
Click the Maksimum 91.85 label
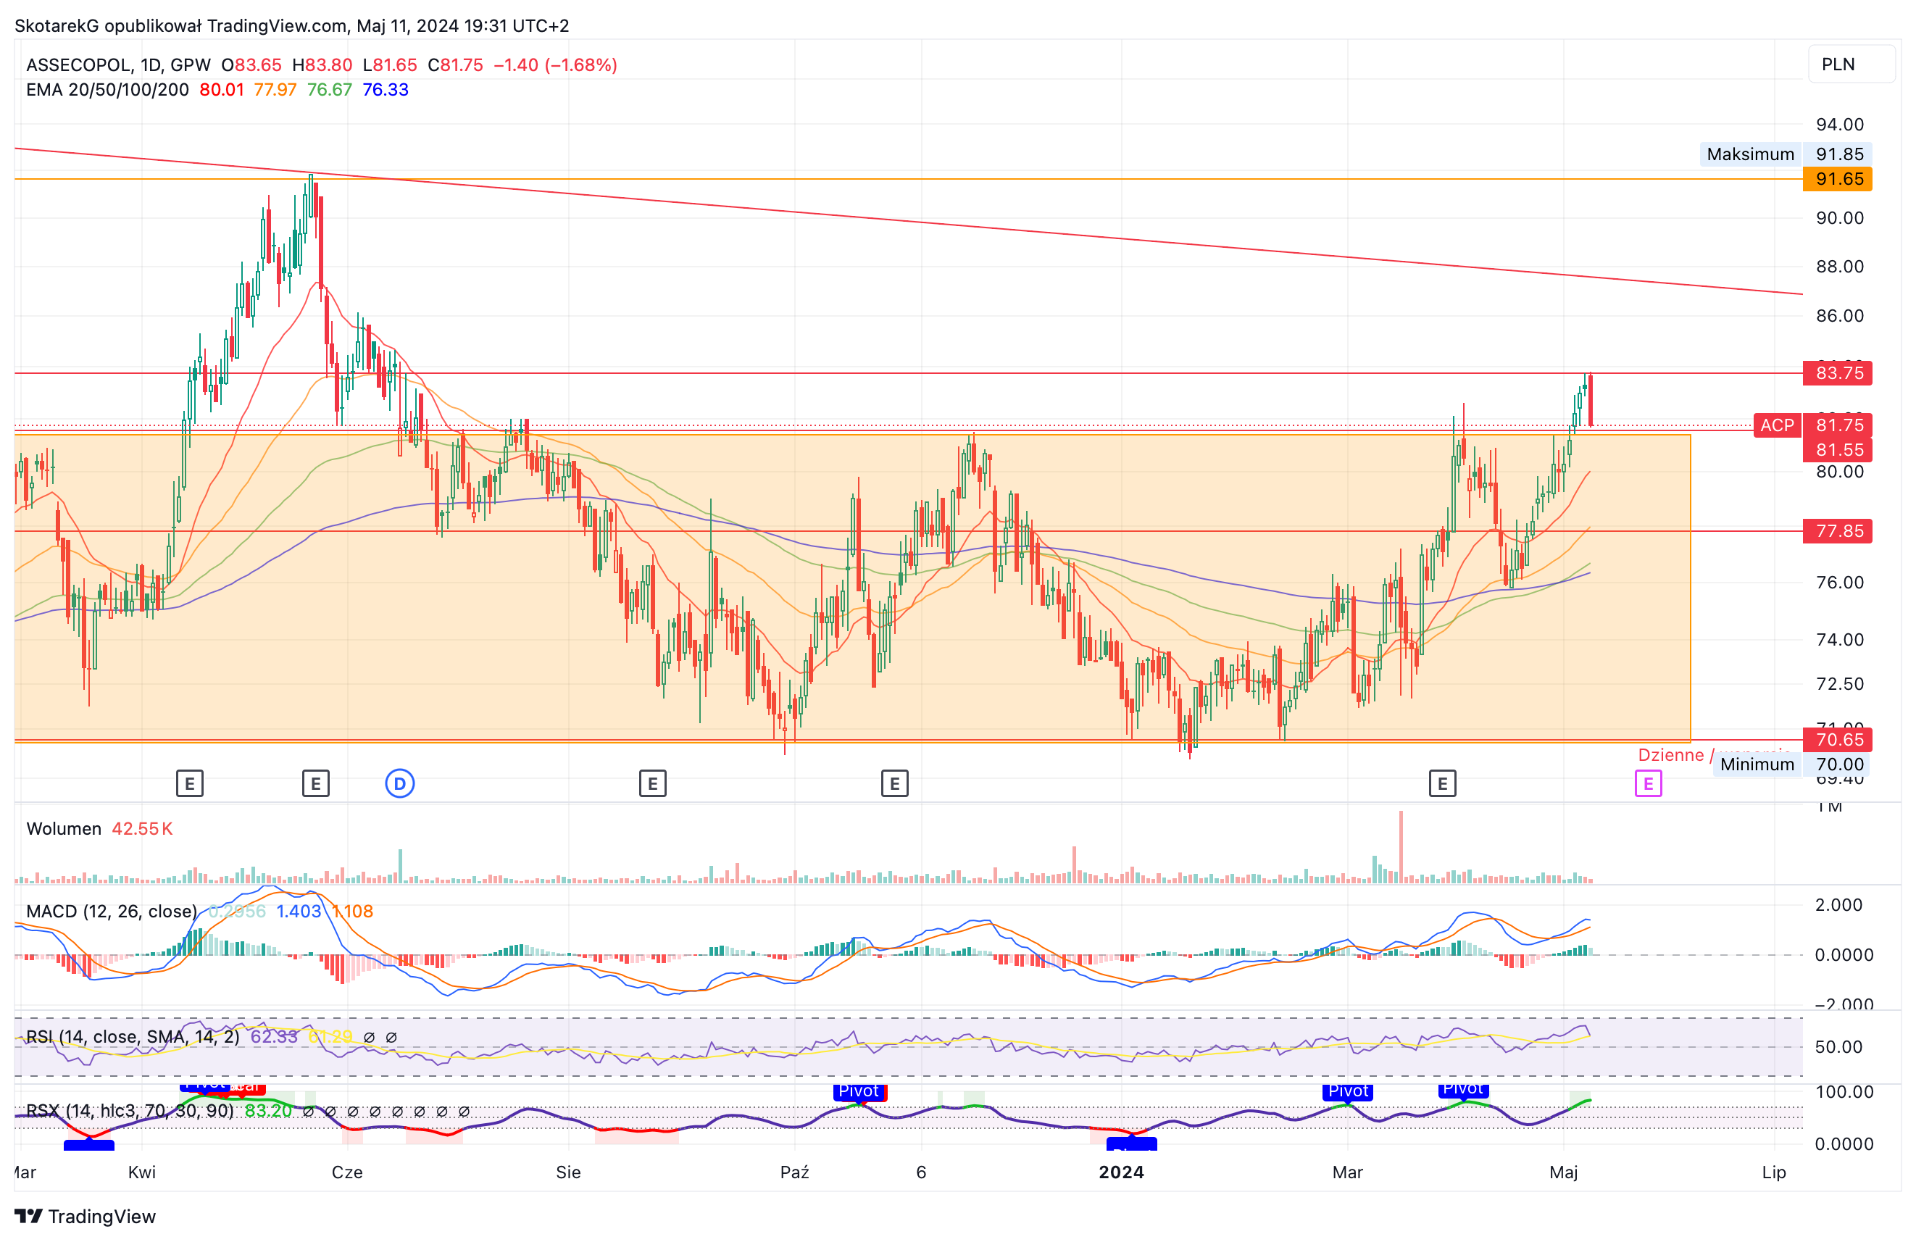click(x=1786, y=154)
